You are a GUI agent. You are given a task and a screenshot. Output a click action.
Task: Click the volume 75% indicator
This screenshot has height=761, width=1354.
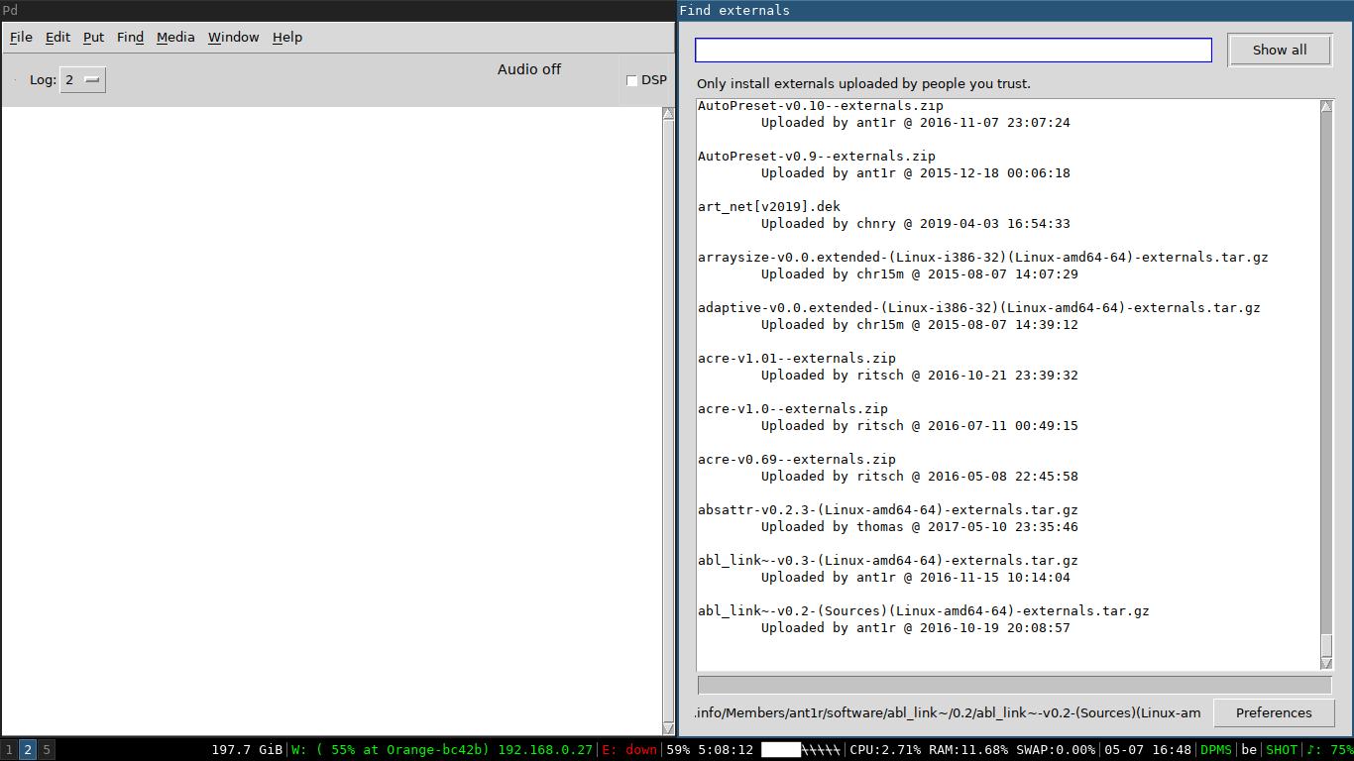click(x=1329, y=750)
